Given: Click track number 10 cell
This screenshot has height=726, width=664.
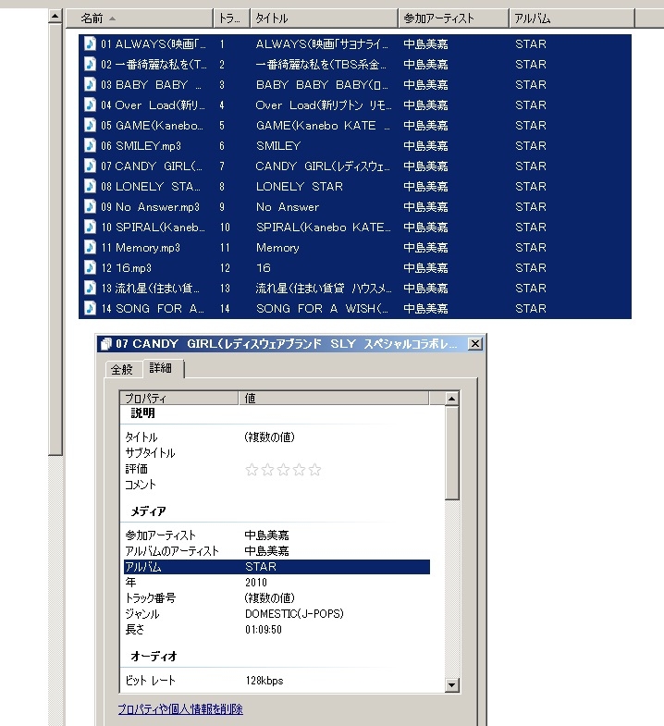Looking at the screenshot, I should 225,228.
